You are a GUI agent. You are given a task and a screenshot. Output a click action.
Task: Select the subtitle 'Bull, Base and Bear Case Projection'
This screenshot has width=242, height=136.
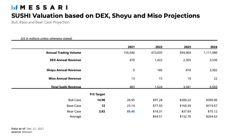click(40, 22)
